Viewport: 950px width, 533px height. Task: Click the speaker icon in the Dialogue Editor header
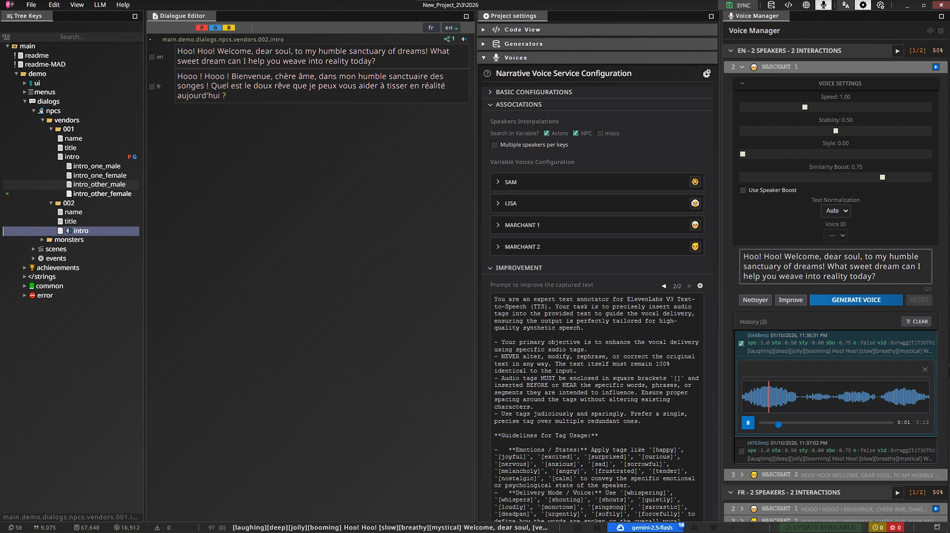[x=464, y=39]
